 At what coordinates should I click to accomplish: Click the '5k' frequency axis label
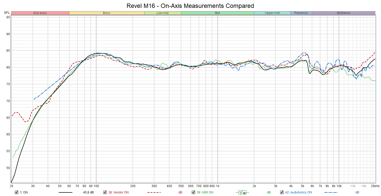(302, 186)
